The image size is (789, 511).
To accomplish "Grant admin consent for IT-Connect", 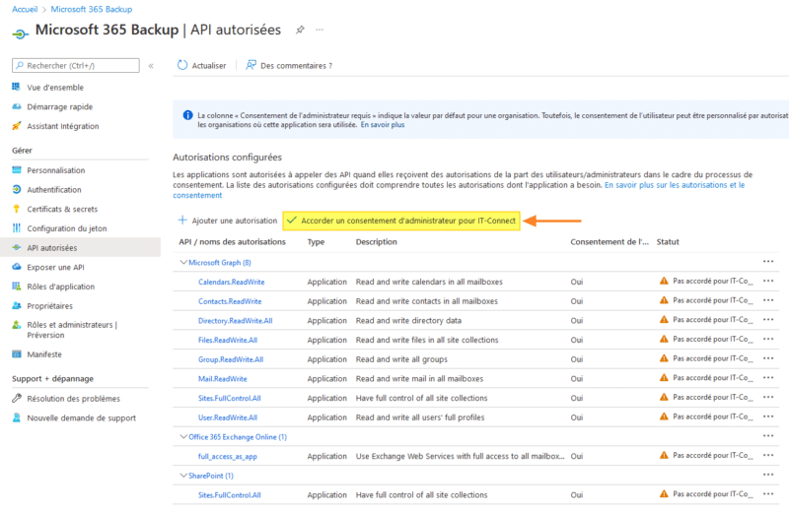I will [x=401, y=221].
